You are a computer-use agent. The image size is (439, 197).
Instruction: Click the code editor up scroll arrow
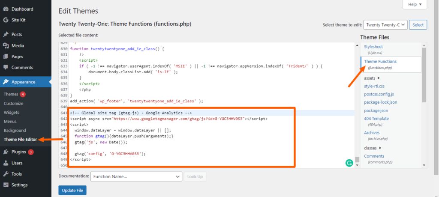357,45
